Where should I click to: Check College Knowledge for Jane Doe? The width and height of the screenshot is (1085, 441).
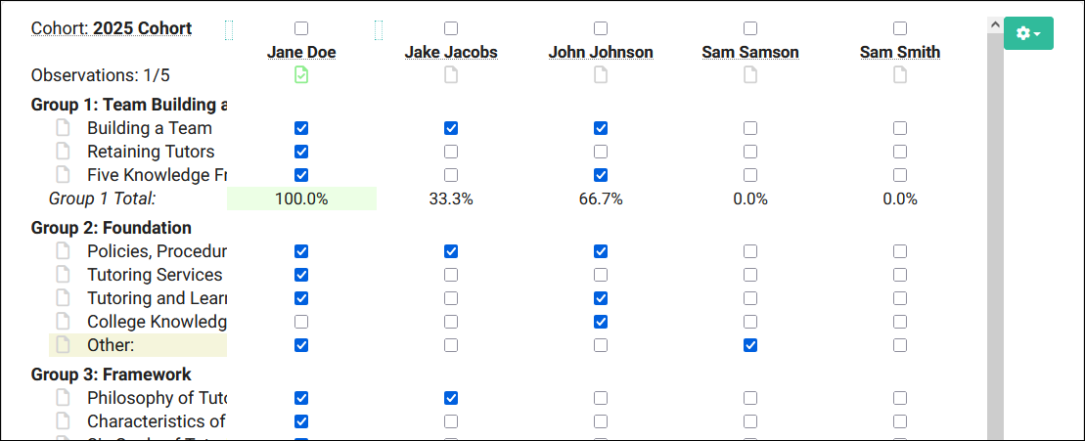click(x=301, y=322)
